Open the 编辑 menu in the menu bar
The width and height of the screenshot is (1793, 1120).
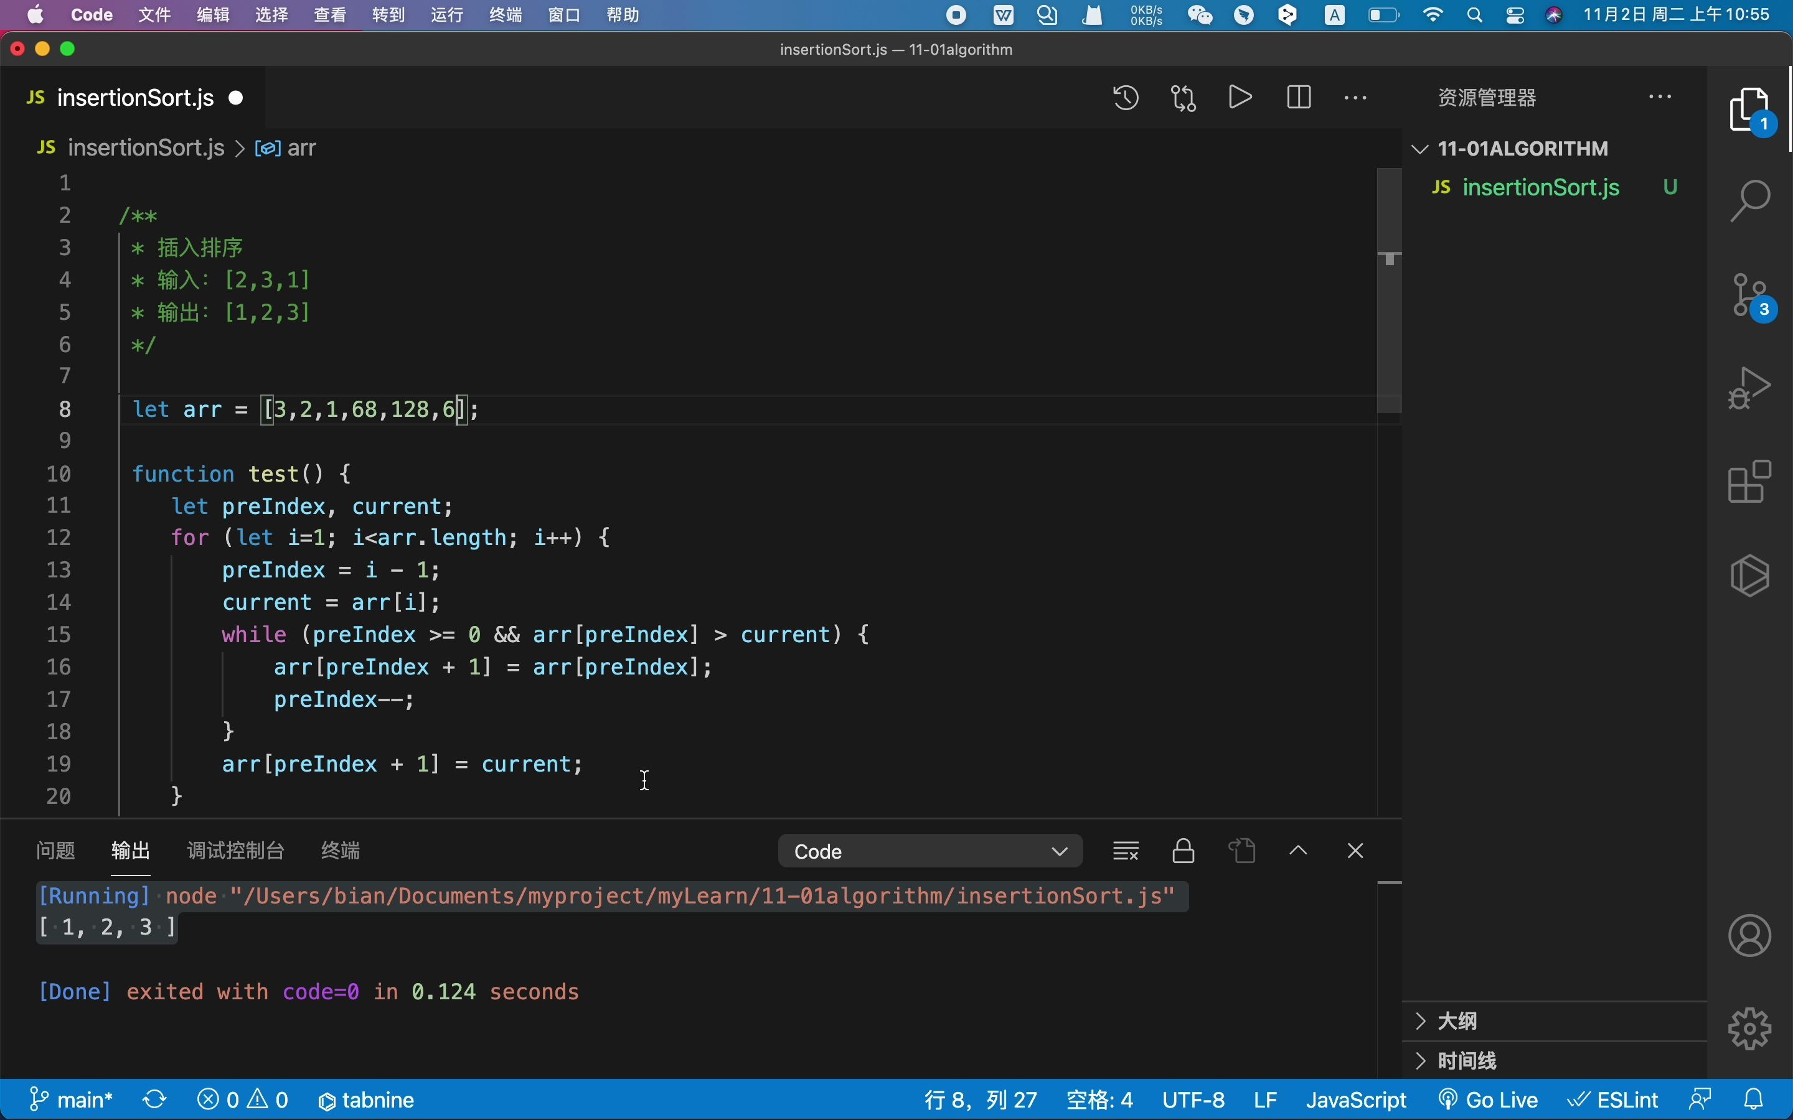coord(214,15)
